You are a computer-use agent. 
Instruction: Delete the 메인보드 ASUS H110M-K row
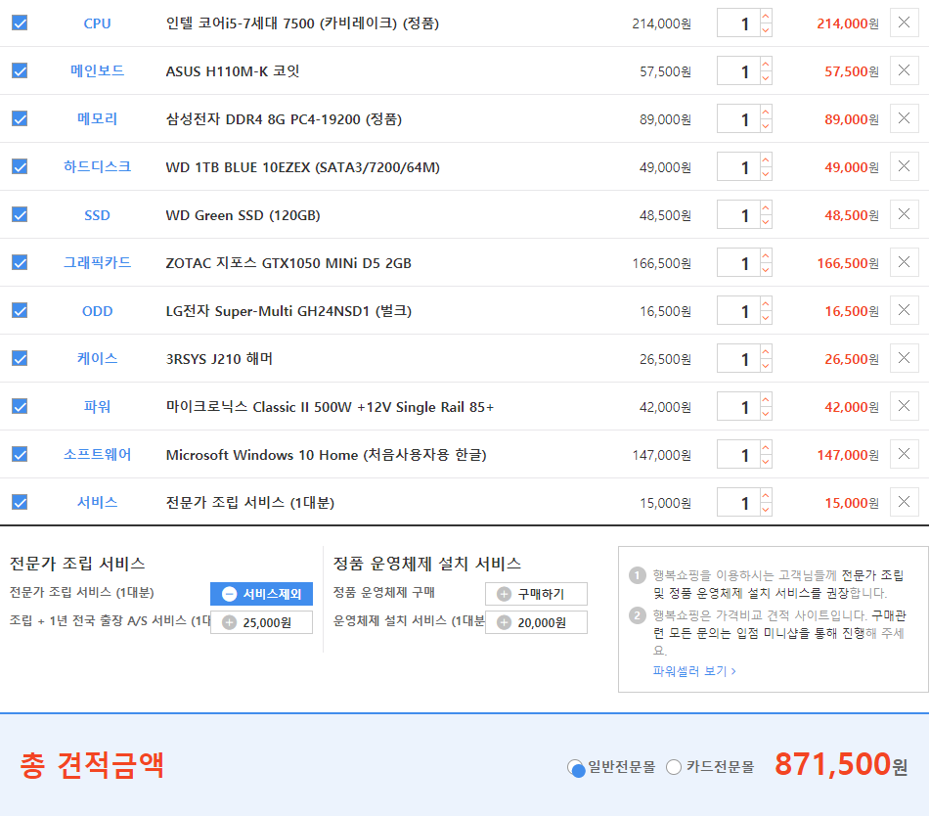(904, 70)
